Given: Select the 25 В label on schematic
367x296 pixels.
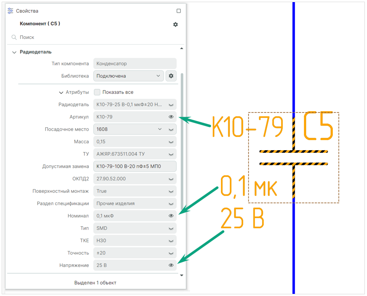Looking at the screenshot, I should point(242,218).
